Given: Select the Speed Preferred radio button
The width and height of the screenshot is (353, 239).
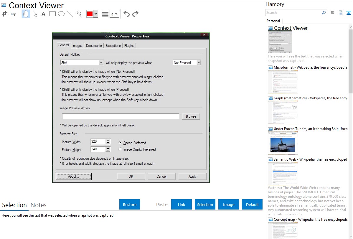Looking at the screenshot, I should [x=120, y=143].
